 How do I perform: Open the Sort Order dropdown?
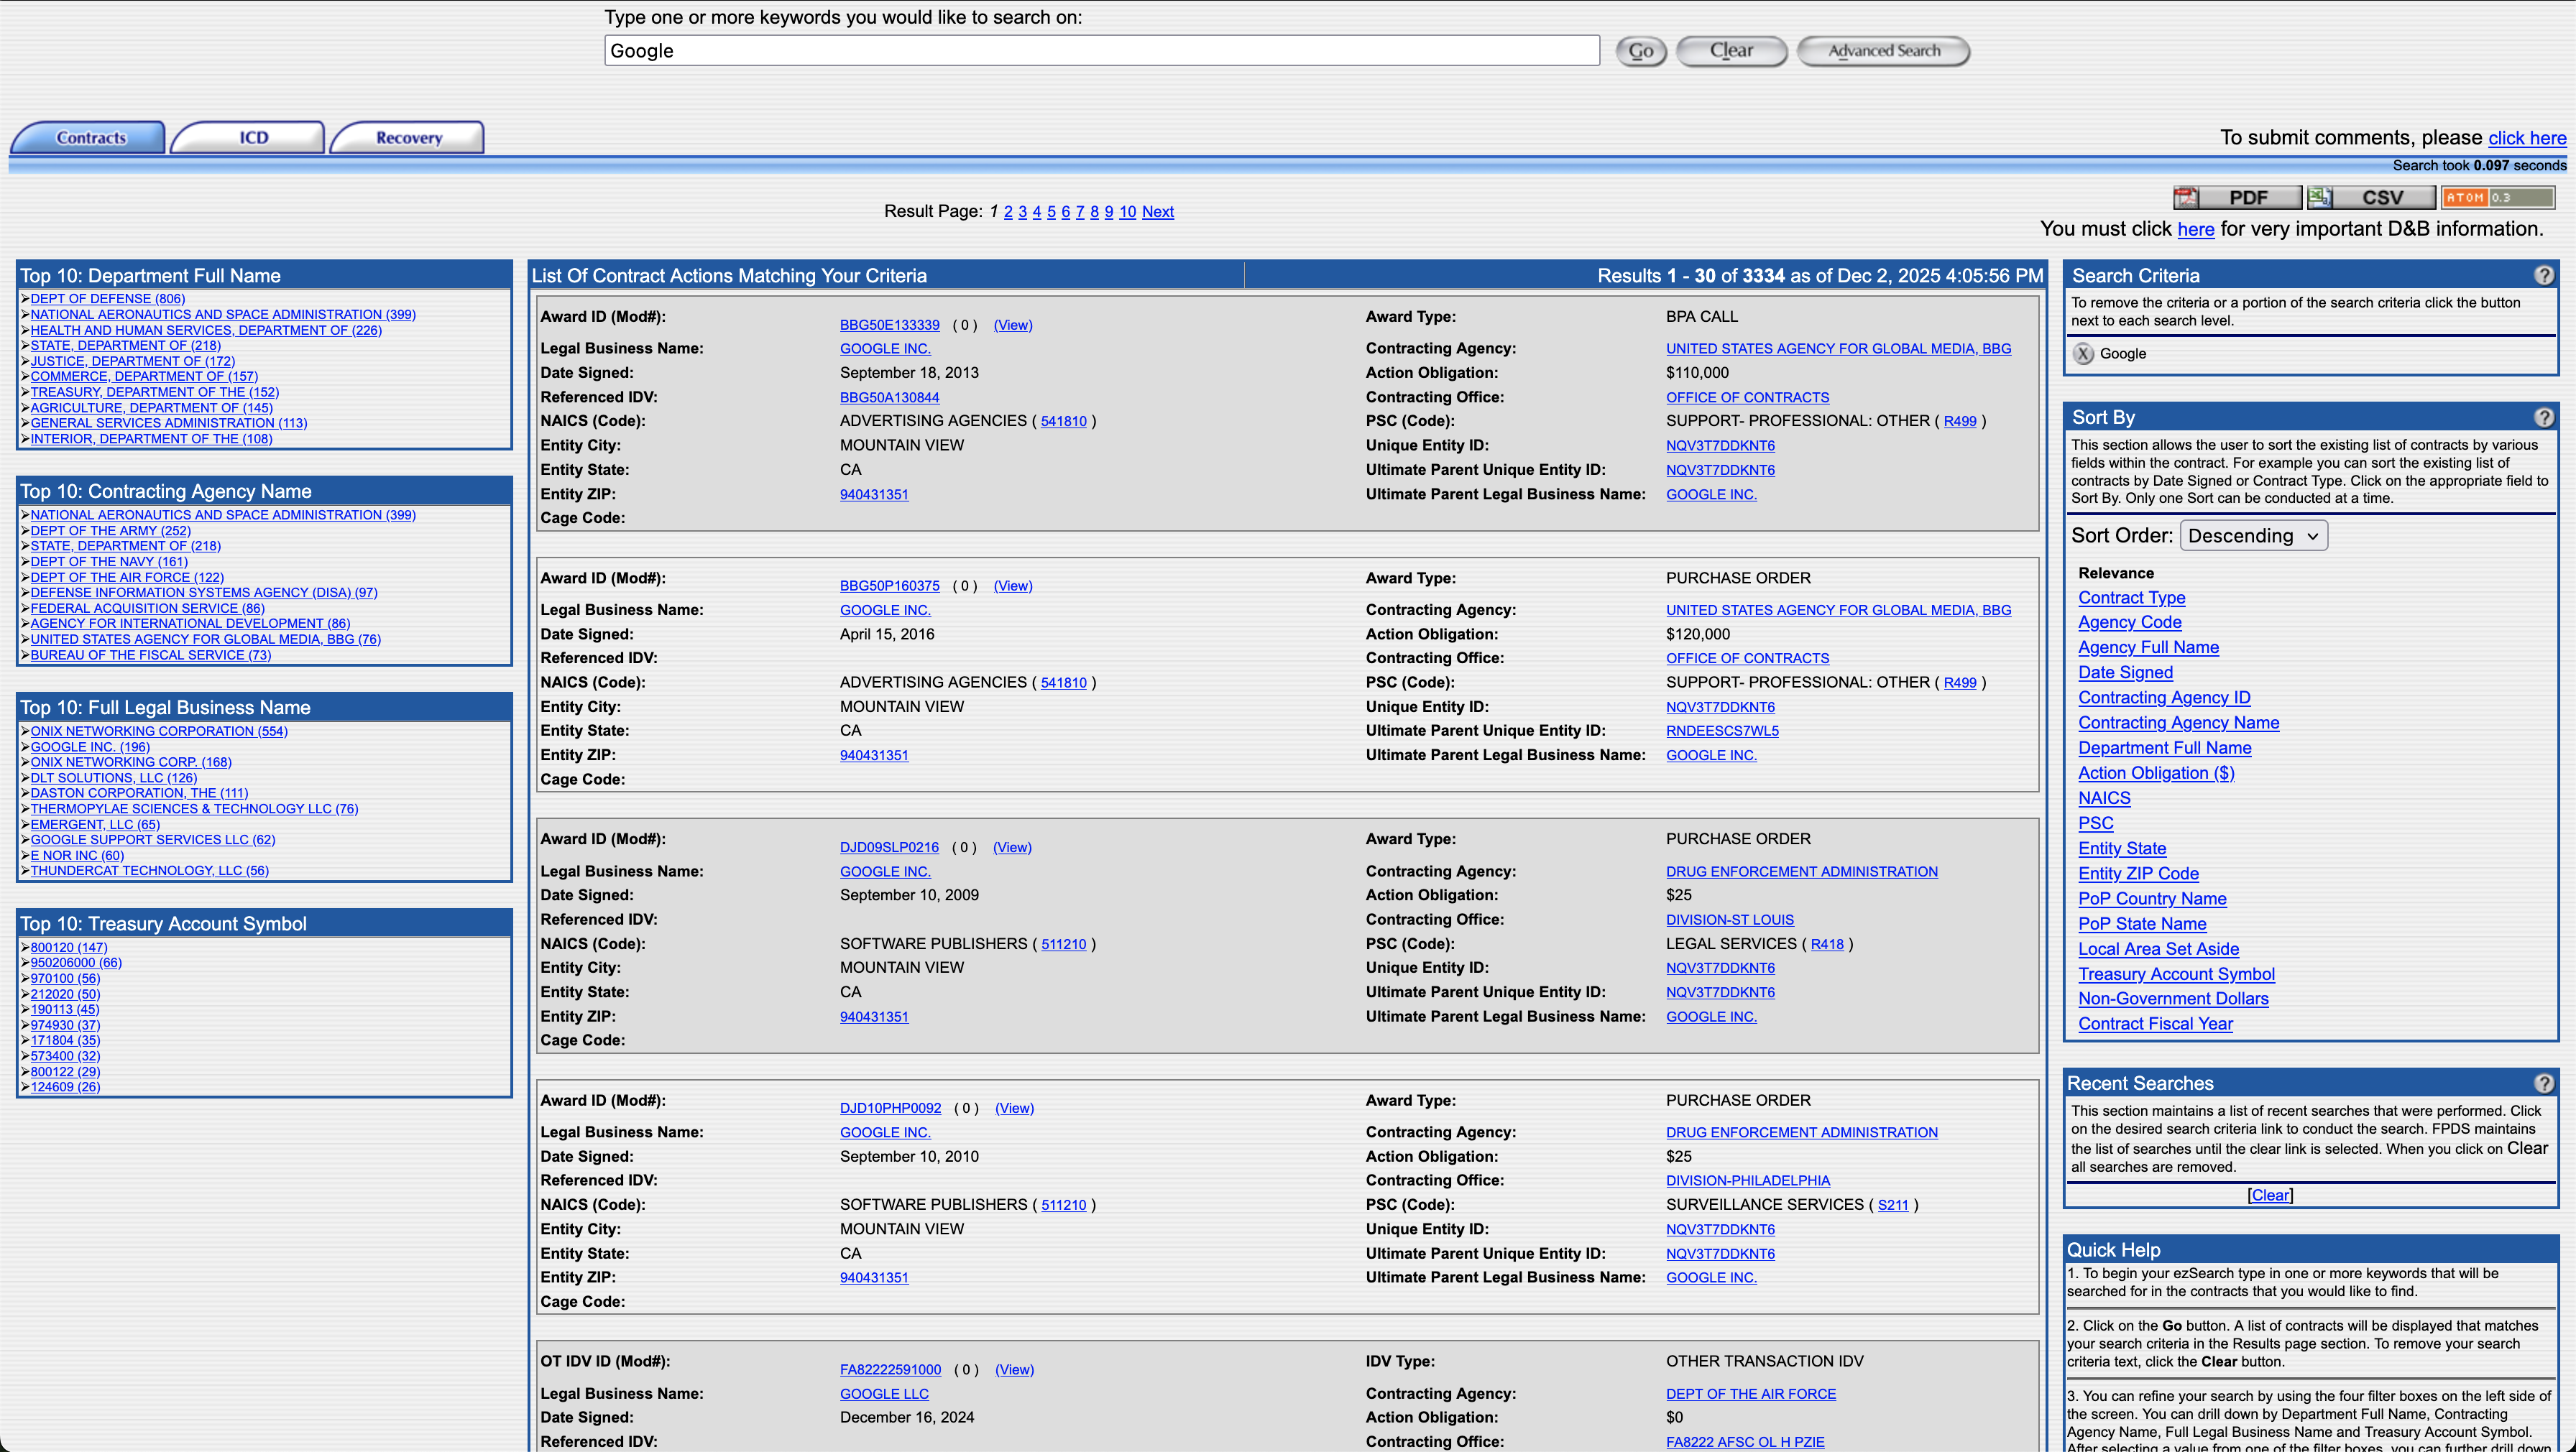(x=2253, y=535)
